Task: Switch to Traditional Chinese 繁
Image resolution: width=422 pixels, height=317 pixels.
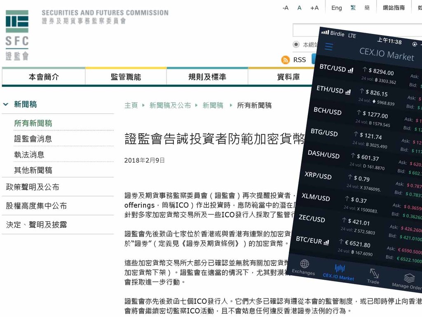Action: pos(353,8)
